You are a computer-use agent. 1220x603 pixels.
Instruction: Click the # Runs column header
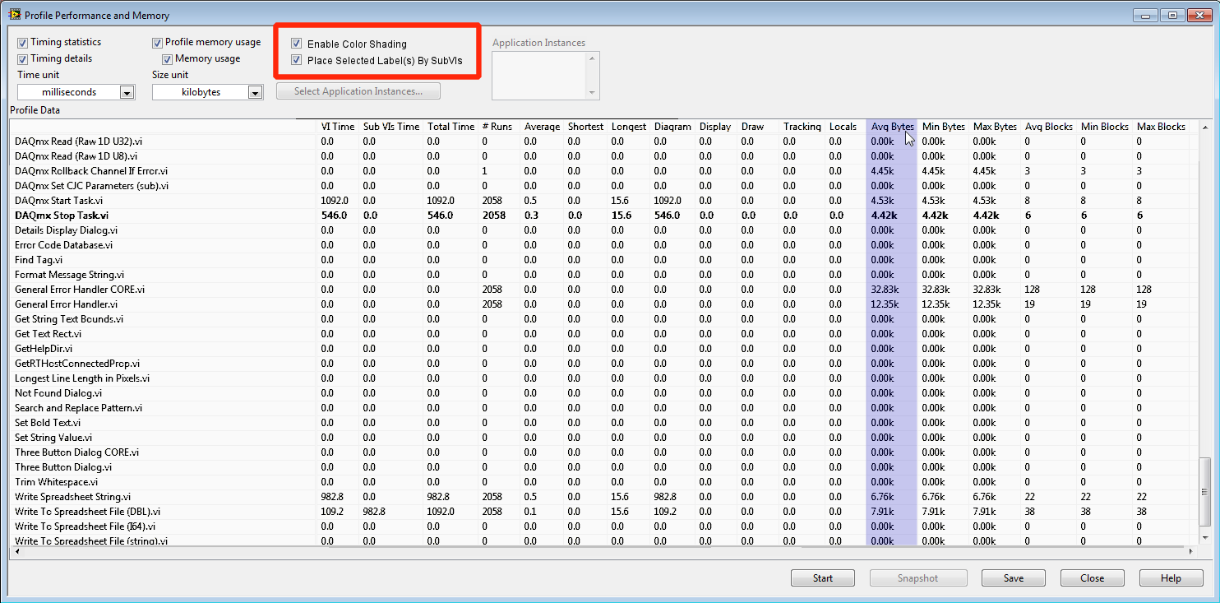tap(497, 127)
